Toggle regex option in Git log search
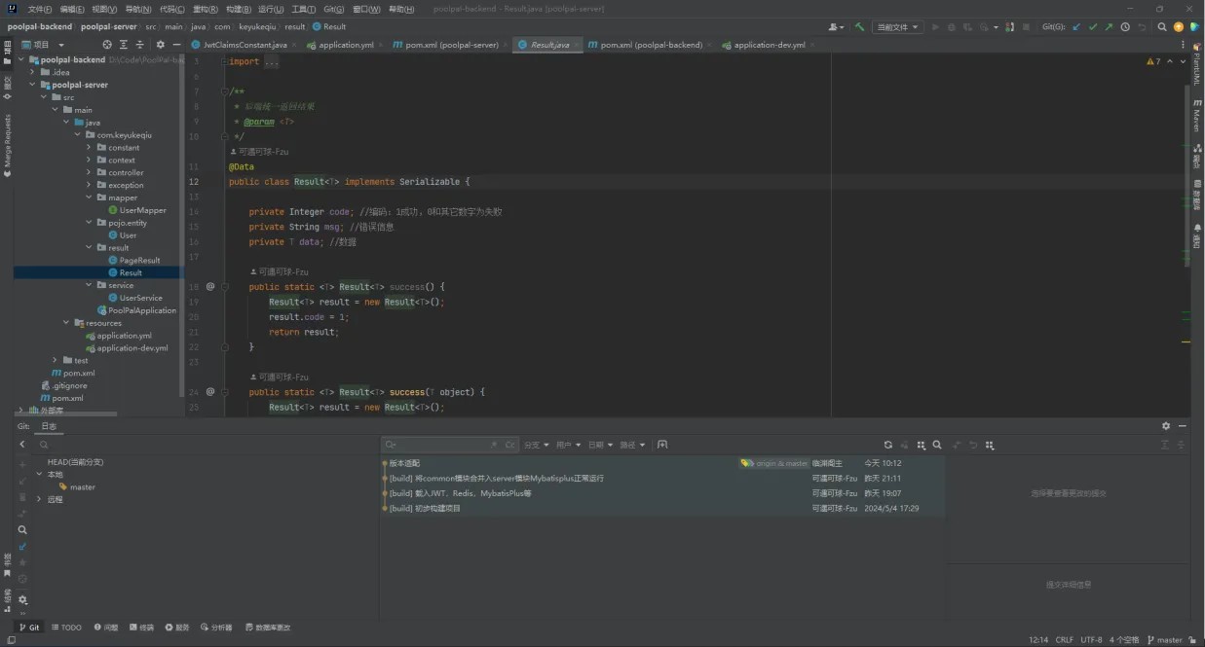This screenshot has height=647, width=1205. 493,445
